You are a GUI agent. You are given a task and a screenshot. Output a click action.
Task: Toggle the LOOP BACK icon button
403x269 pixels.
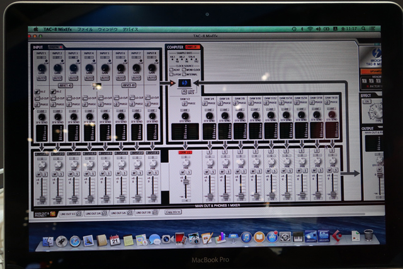184,92
